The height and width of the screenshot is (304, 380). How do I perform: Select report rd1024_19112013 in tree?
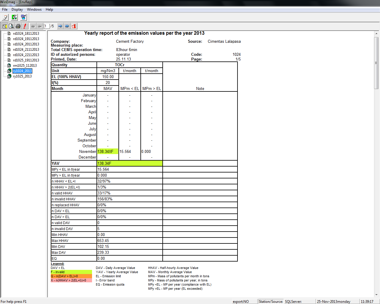click(26, 39)
